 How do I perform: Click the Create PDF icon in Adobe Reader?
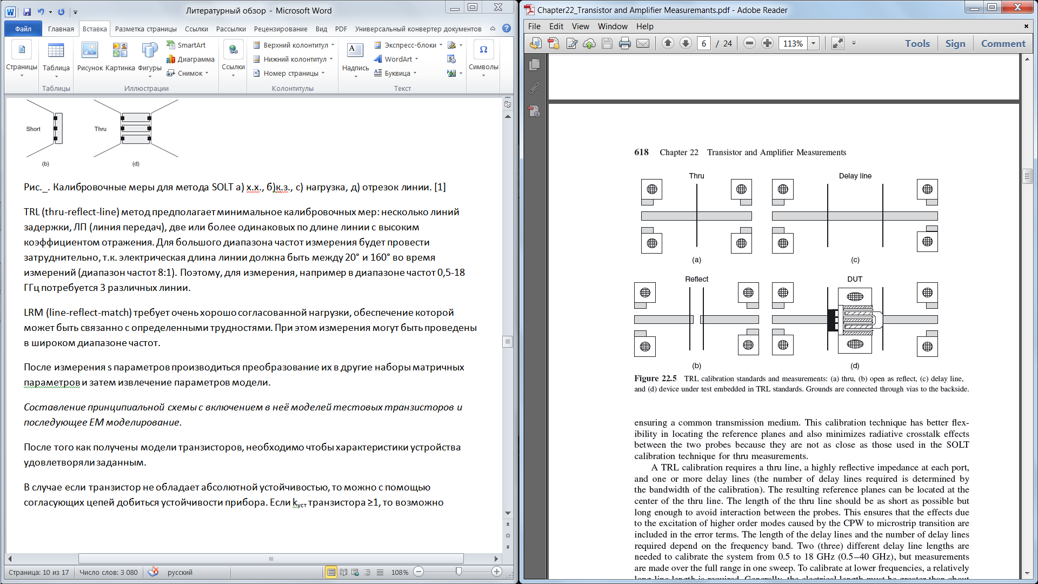[554, 43]
